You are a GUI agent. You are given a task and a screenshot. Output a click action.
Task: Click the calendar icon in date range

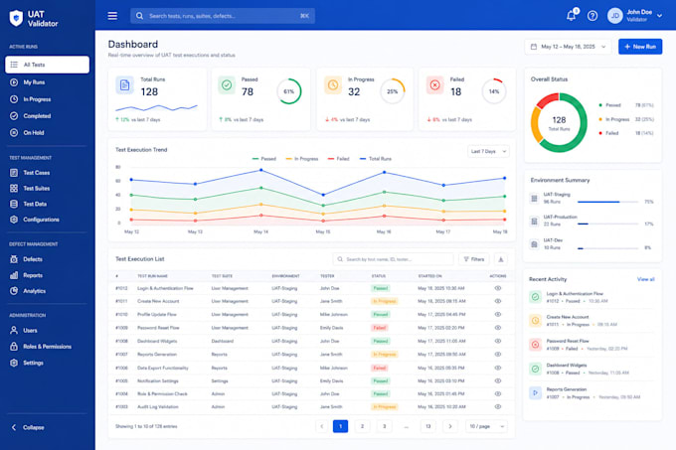534,47
